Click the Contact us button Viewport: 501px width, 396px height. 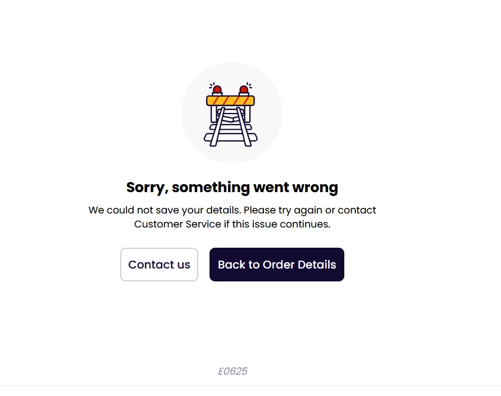pyautogui.click(x=159, y=265)
